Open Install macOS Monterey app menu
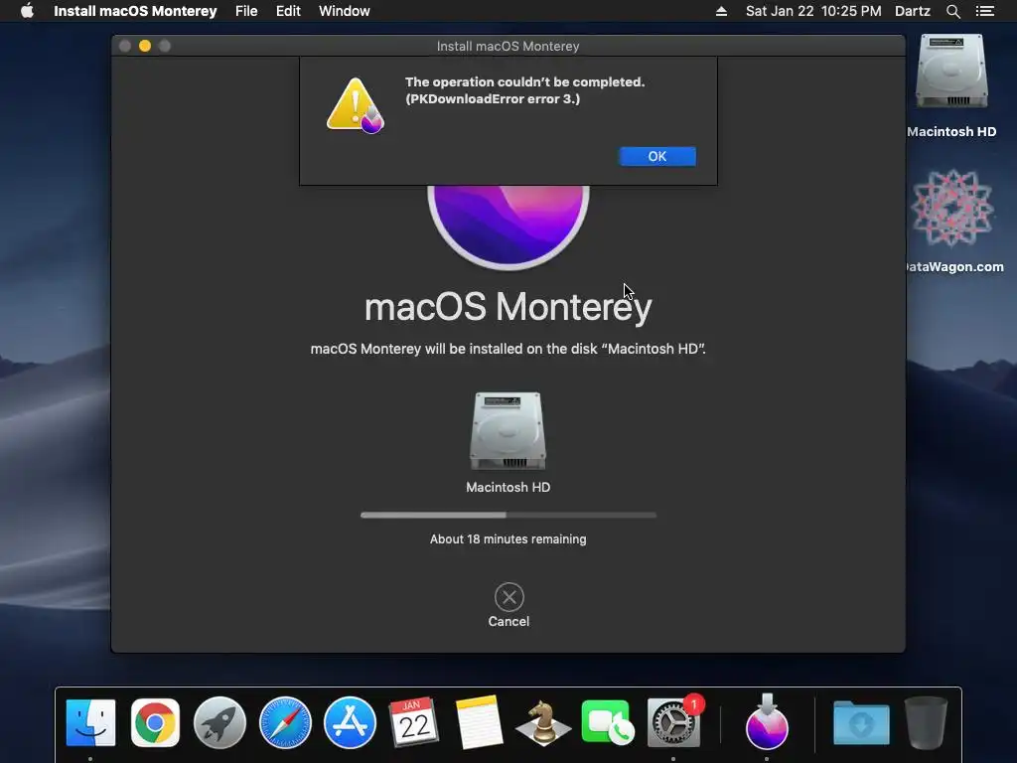Viewport: 1017px width, 763px height. click(x=135, y=11)
